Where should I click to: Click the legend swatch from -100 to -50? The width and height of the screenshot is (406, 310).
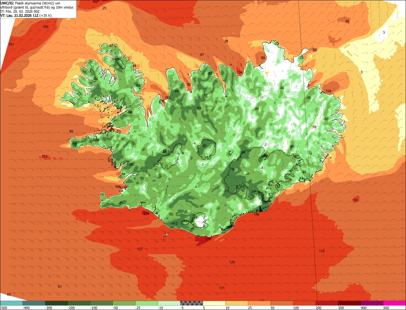(x=101, y=303)
